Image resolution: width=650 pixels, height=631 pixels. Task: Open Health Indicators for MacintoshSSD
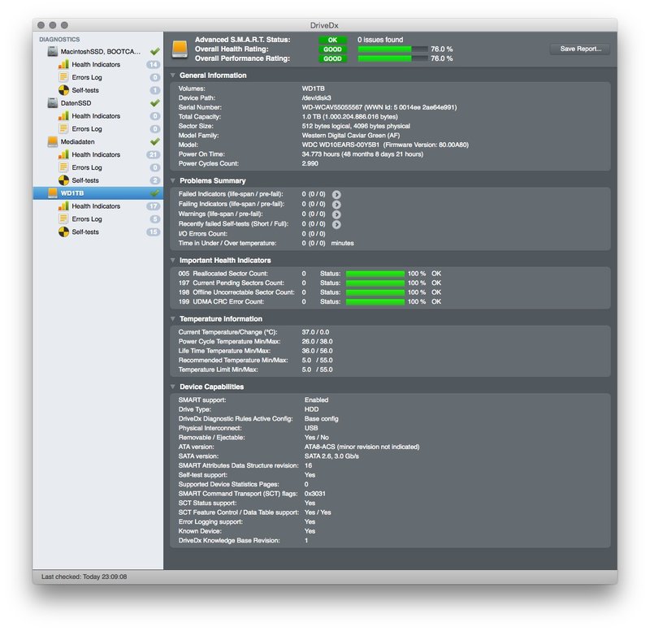(x=97, y=64)
